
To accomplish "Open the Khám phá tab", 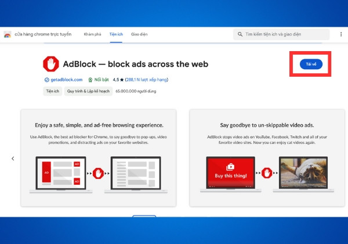I will point(92,34).
